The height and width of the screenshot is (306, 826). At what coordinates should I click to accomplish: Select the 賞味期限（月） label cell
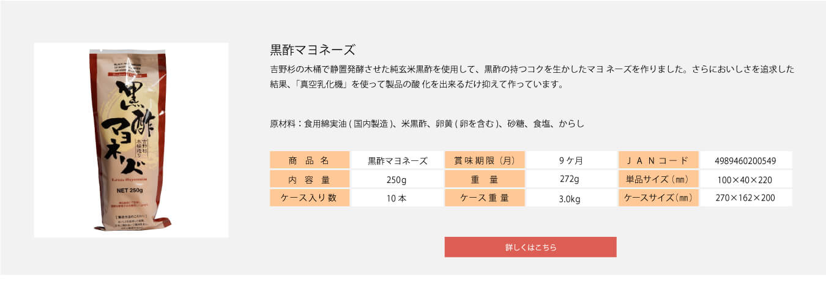click(485, 161)
